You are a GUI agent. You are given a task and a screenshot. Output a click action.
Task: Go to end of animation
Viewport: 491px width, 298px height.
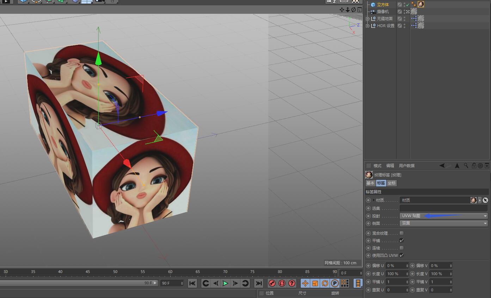[259, 283]
